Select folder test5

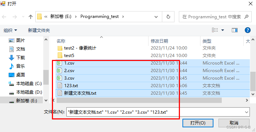[69, 56]
